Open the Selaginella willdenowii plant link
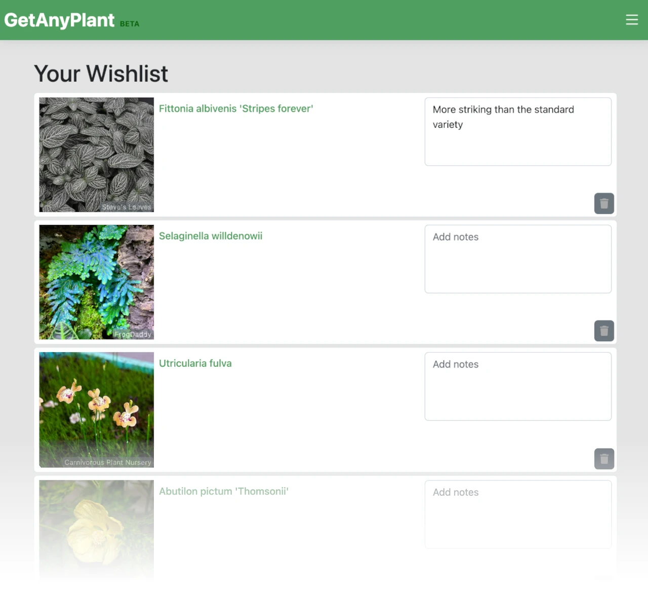 pos(211,236)
